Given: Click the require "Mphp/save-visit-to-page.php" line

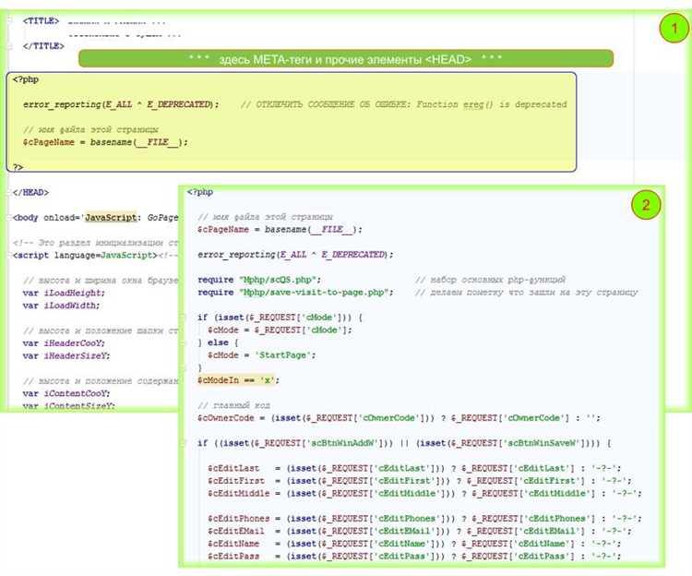Looking at the screenshot, I should (x=295, y=293).
